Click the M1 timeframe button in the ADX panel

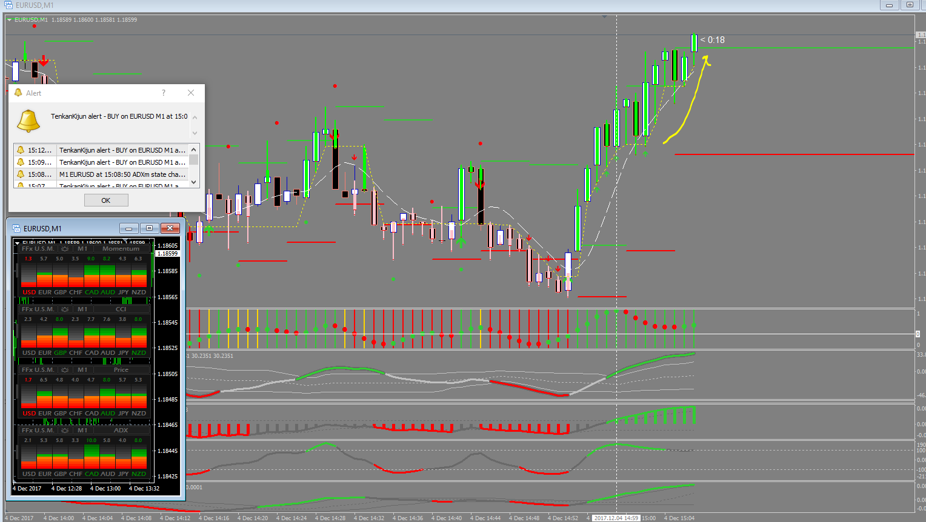pos(82,431)
